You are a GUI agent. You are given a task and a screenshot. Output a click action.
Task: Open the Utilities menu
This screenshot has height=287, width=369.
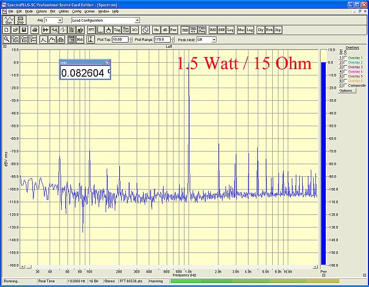(63, 12)
